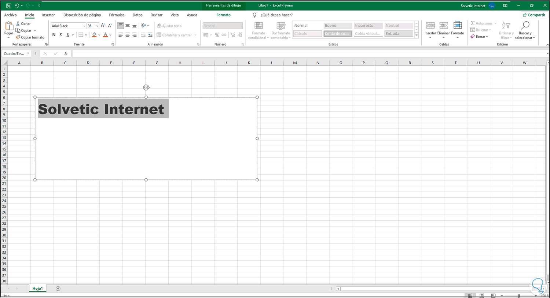This screenshot has height=298, width=550.
Task: Switch to the Revisar tab
Action: (157, 15)
